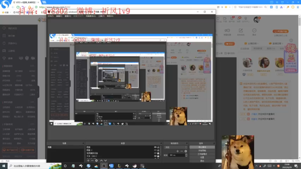The image size is (301, 169).
Task: Toggle visibility of 文本 (GDI+) source
Action: (x=155, y=156)
